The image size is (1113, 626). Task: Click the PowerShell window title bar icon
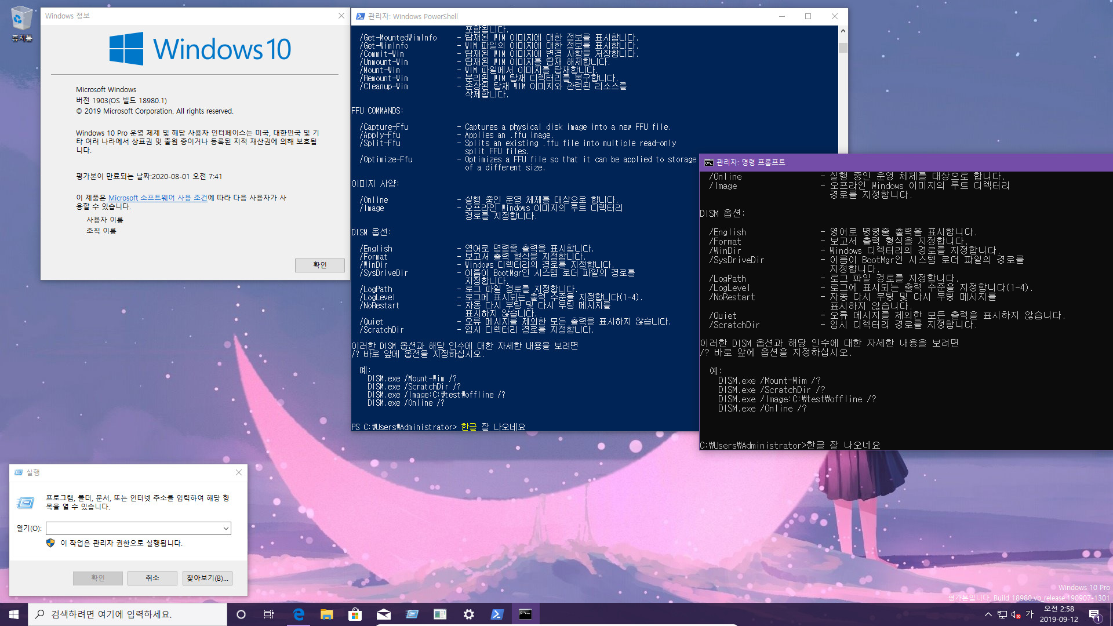(x=360, y=16)
